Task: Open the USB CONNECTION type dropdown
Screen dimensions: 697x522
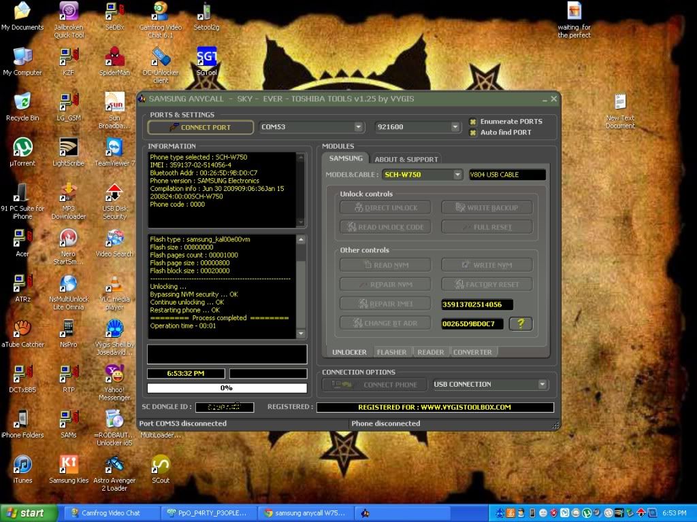Action: (x=542, y=385)
